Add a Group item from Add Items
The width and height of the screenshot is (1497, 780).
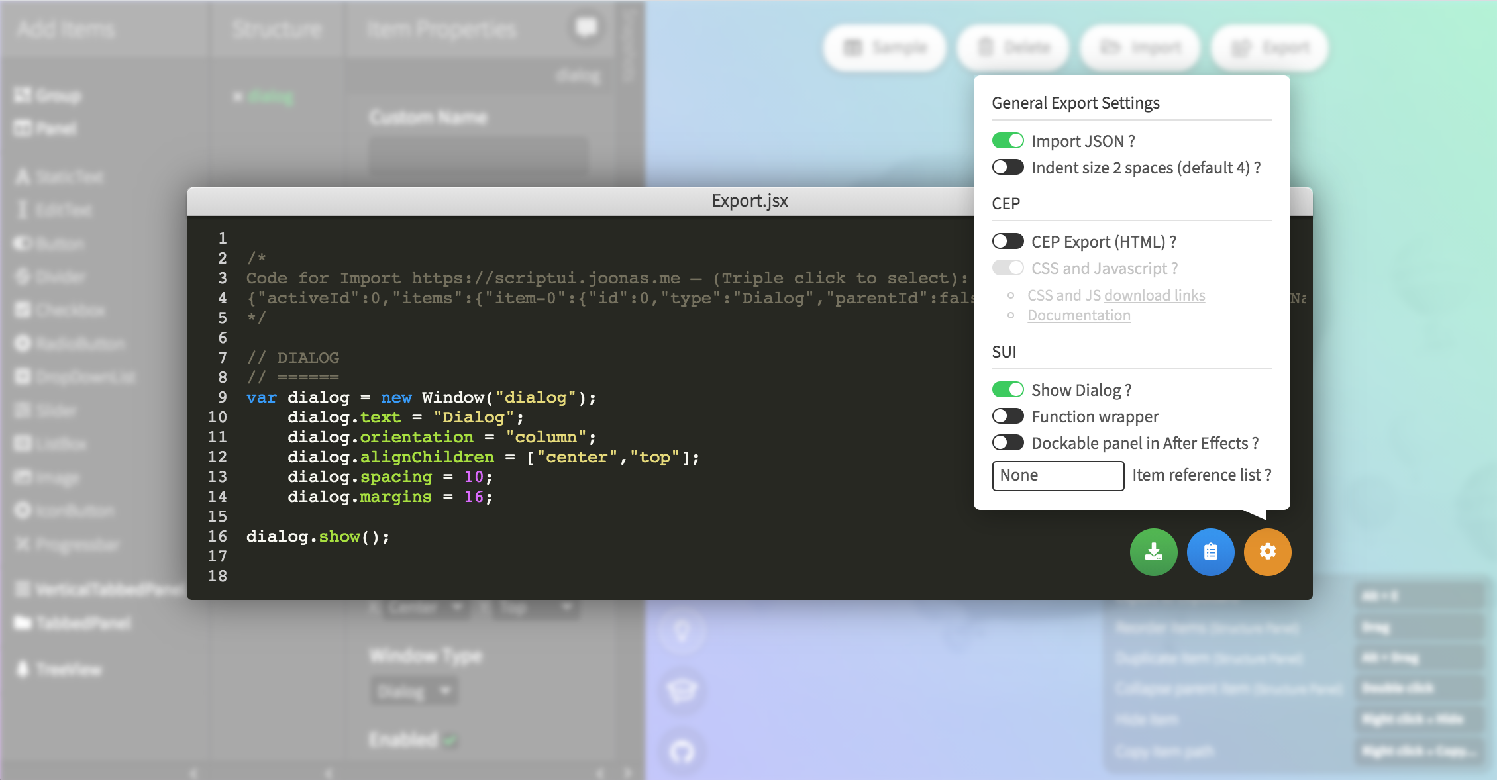pos(48,96)
